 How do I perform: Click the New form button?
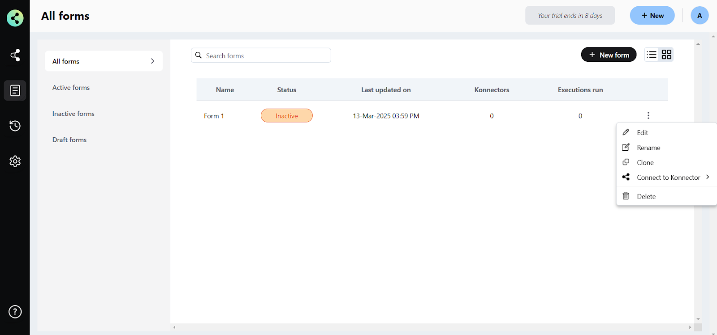point(609,55)
